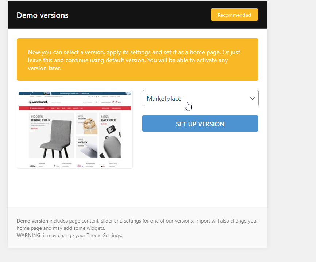The width and height of the screenshot is (316, 262).
Task: Click the Apple Macbook tile in preview
Action: [x=86, y=147]
